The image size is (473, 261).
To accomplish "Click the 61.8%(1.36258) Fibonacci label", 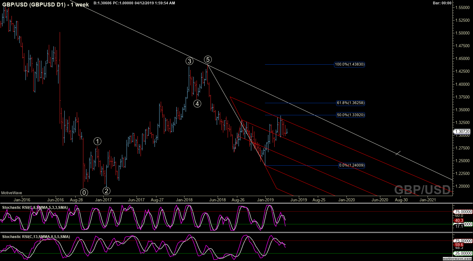I will tap(350, 103).
